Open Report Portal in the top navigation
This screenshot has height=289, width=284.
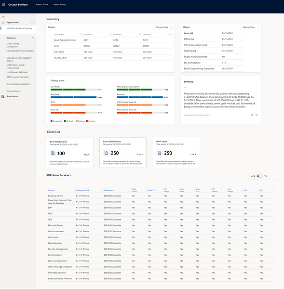(x=42, y=4)
